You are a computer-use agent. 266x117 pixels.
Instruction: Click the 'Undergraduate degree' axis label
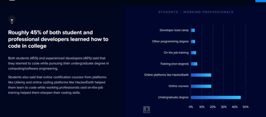pyautogui.click(x=173, y=97)
